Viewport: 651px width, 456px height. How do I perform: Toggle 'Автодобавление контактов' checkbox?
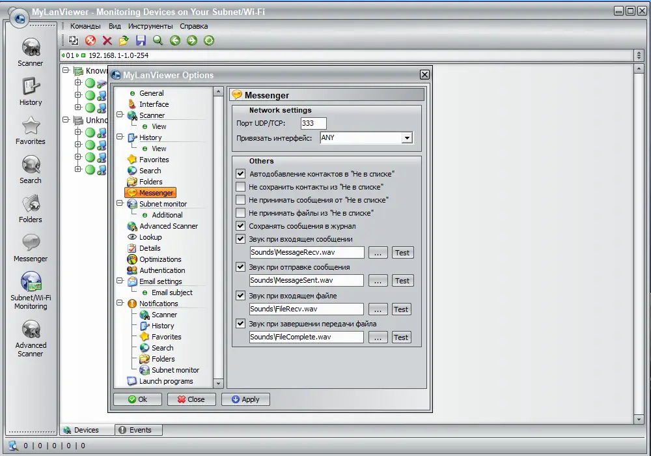(240, 173)
